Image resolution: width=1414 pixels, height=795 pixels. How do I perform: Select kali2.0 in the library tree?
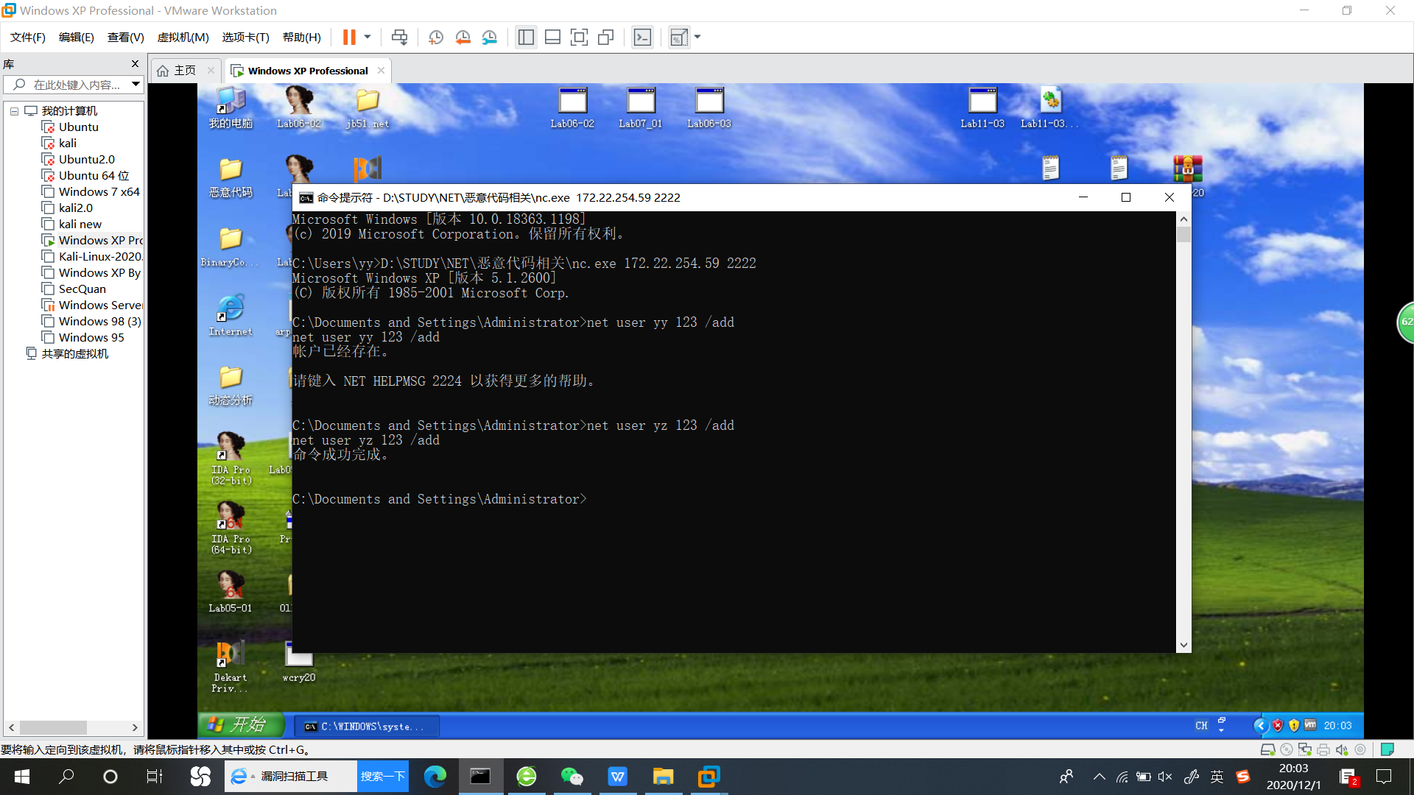pyautogui.click(x=75, y=208)
